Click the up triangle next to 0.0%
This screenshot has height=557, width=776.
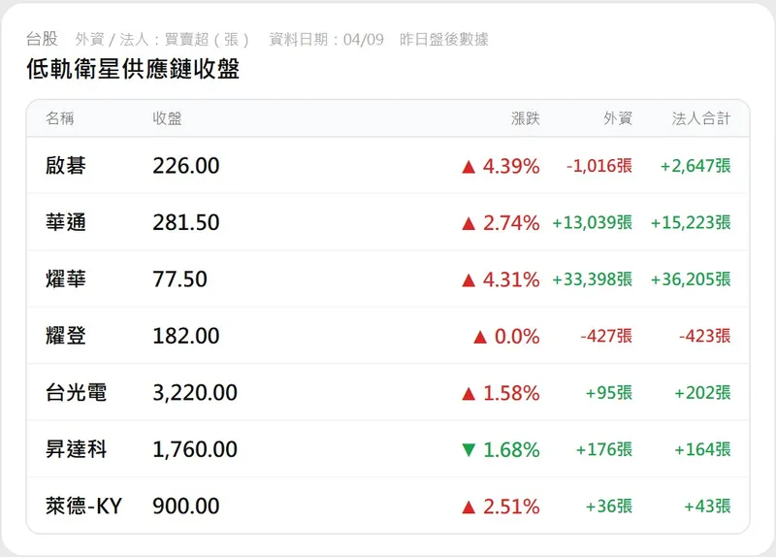pyautogui.click(x=479, y=337)
